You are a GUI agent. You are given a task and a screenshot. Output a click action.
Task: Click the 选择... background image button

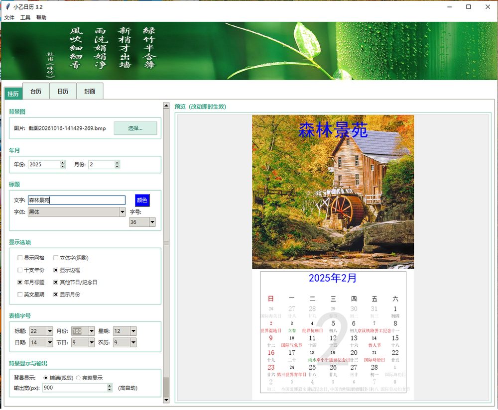point(135,128)
